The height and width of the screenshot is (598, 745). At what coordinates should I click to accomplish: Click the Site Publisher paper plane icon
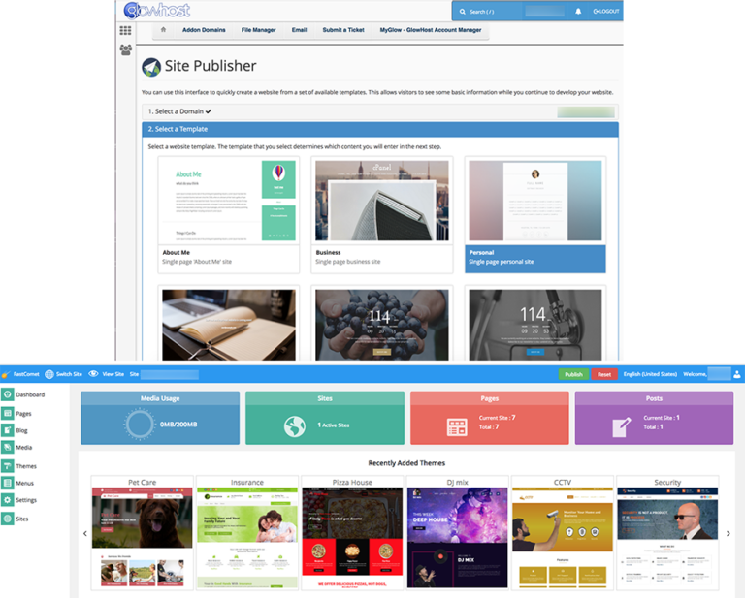pos(151,67)
